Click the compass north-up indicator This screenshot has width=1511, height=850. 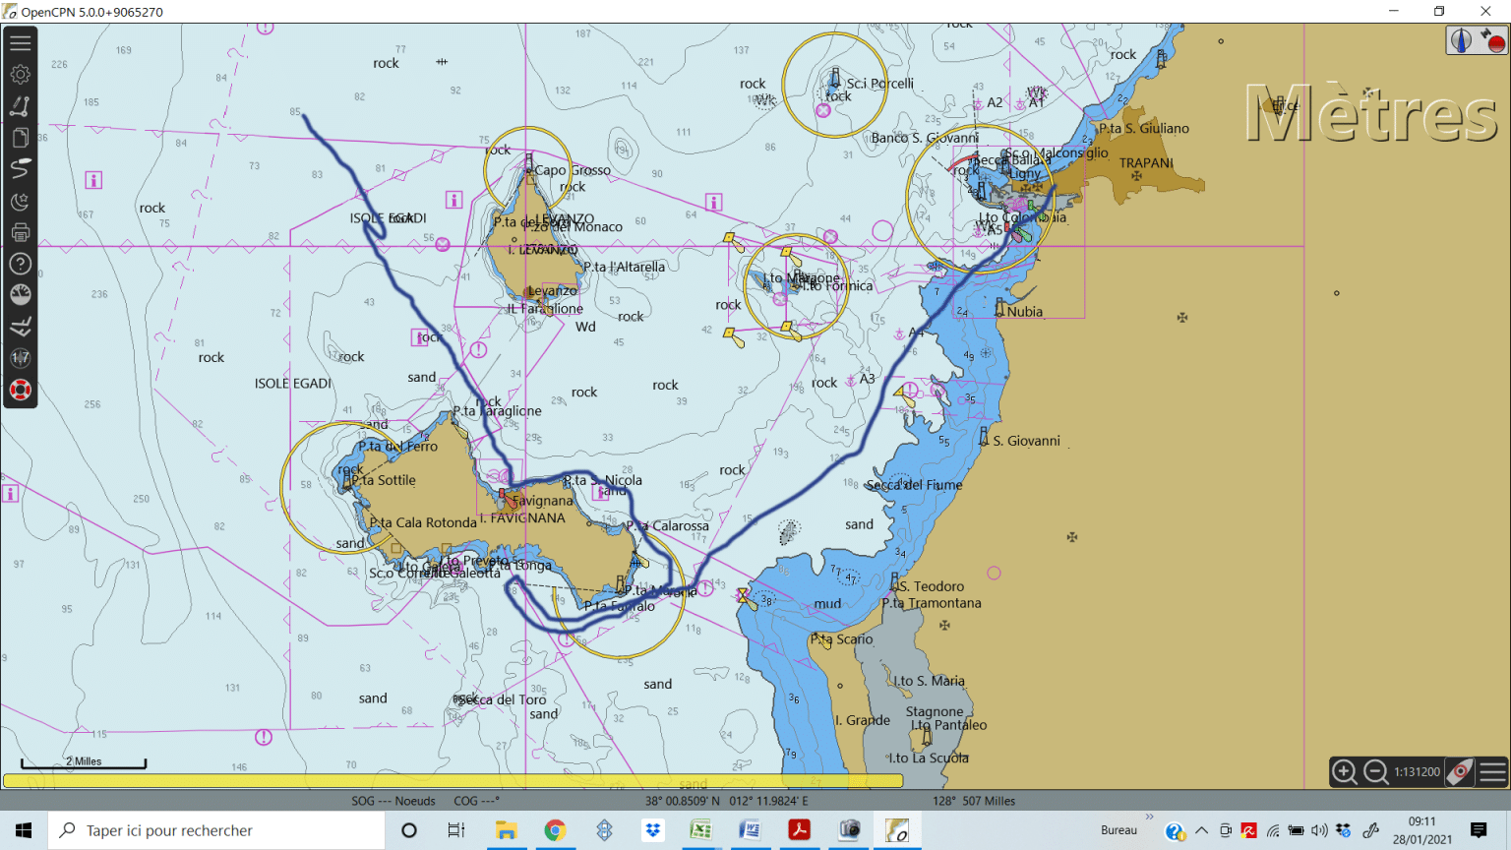1461,40
